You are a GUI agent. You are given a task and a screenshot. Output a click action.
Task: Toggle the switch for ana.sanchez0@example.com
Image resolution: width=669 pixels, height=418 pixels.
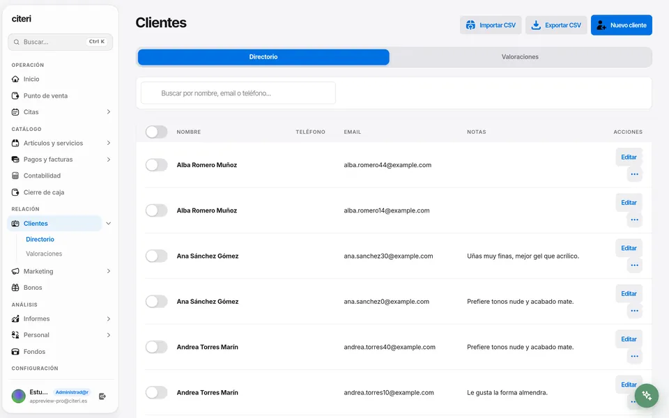pos(157,302)
